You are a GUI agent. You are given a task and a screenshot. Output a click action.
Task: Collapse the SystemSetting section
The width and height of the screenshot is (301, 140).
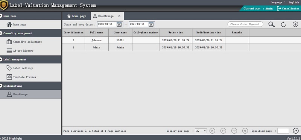coord(1,86)
